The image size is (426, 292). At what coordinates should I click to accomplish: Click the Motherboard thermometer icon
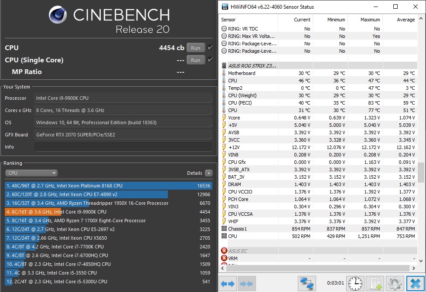(x=224, y=73)
